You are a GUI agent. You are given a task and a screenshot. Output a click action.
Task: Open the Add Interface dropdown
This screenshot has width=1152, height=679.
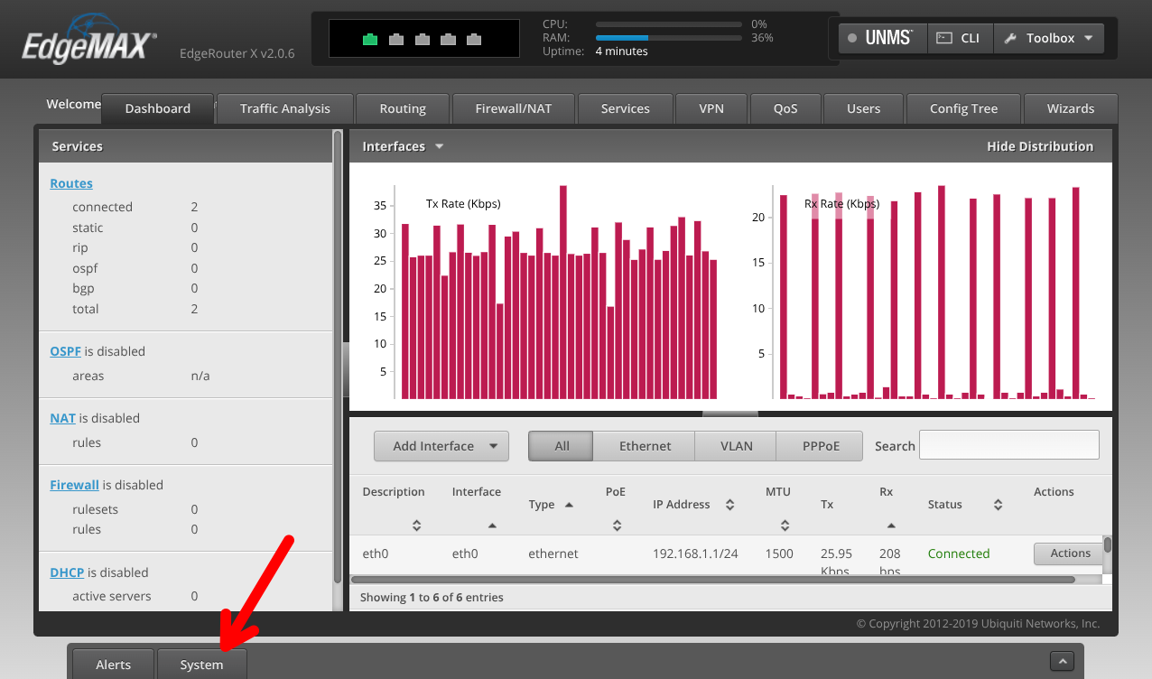tap(441, 446)
